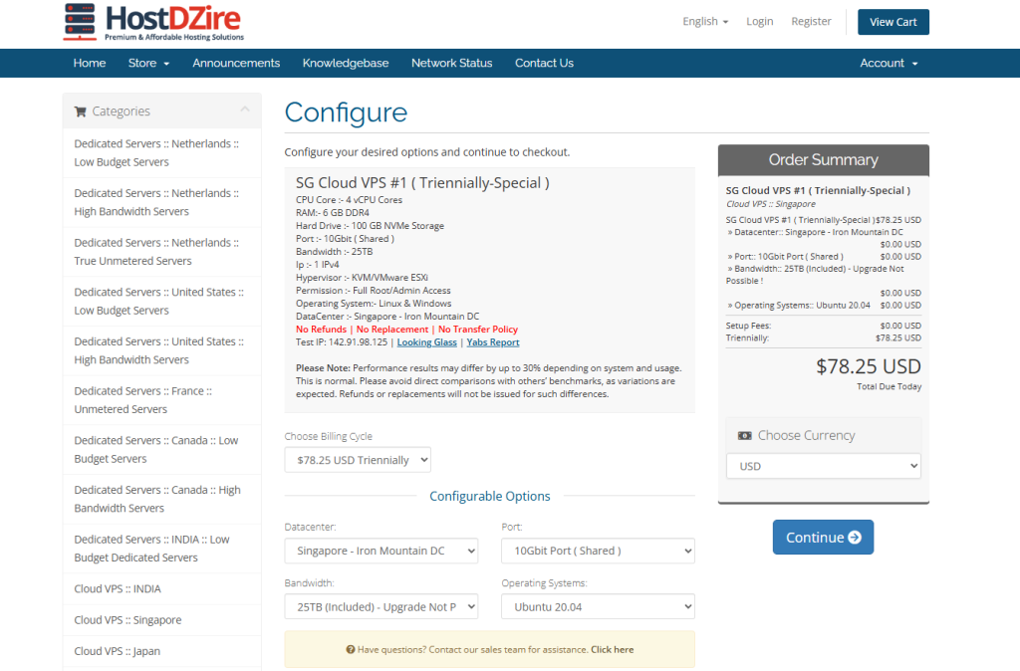
Task: Open the Account dropdown menu
Action: point(889,63)
